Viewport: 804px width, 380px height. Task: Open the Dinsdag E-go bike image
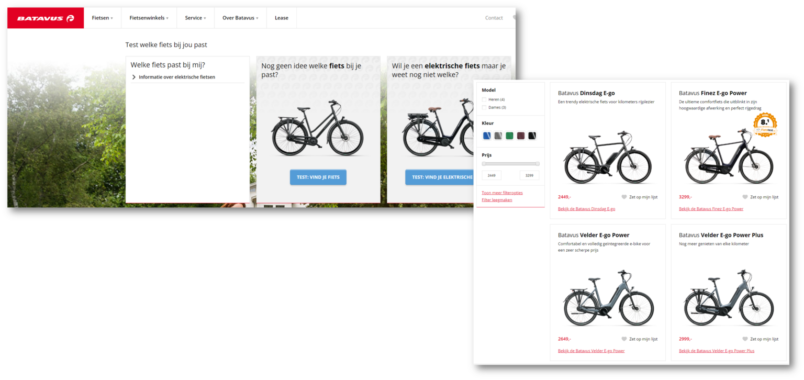pyautogui.click(x=607, y=157)
